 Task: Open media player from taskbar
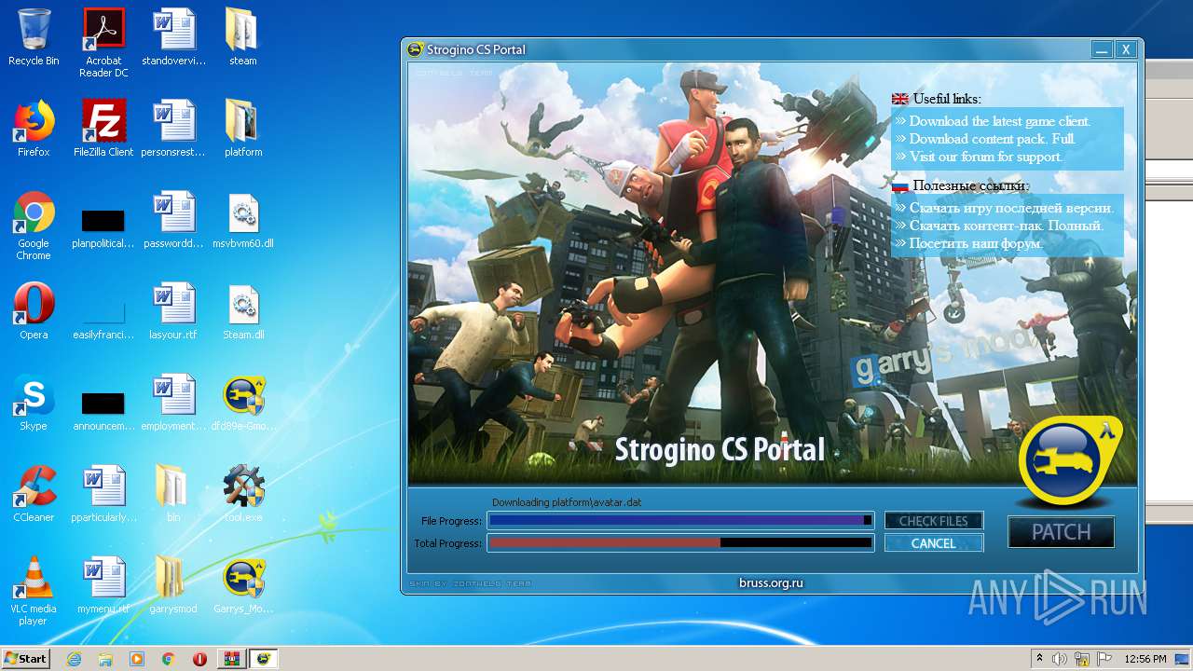tap(137, 659)
